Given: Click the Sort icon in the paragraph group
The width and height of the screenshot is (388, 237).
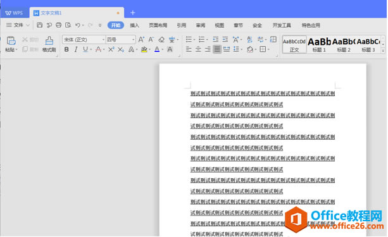Looking at the screenshot, I should pos(249,39).
